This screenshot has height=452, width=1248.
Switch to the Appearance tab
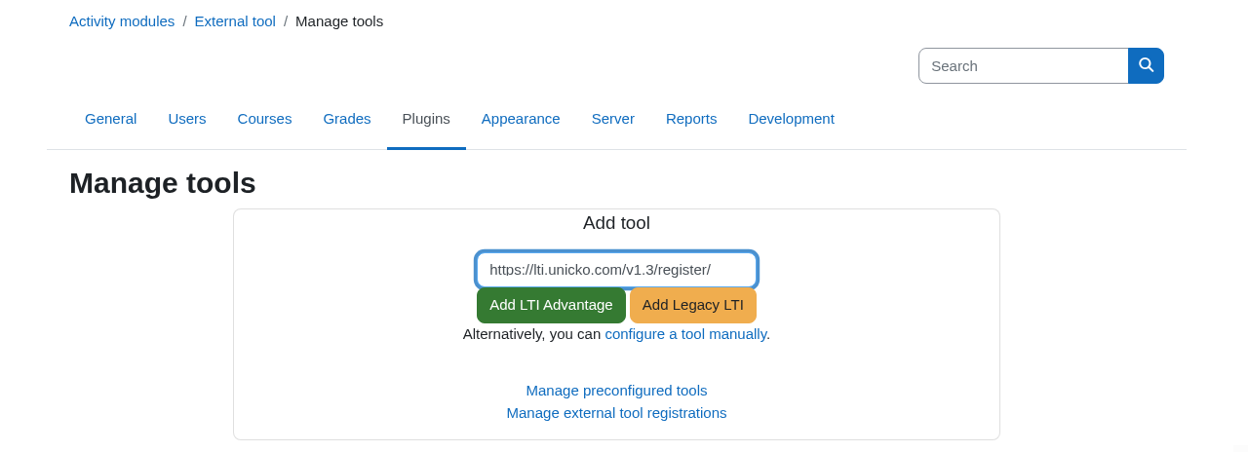(521, 118)
